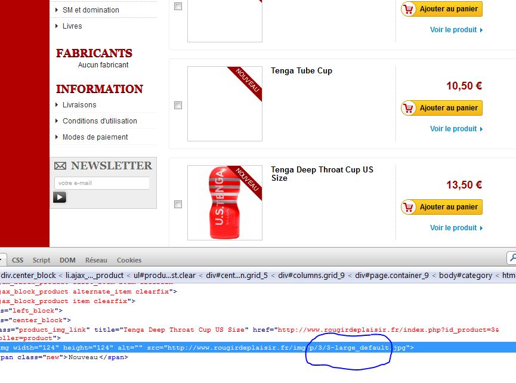The width and height of the screenshot is (516, 383).
Task: Select body#category in the breadcrumb
Action: [x=466, y=275]
